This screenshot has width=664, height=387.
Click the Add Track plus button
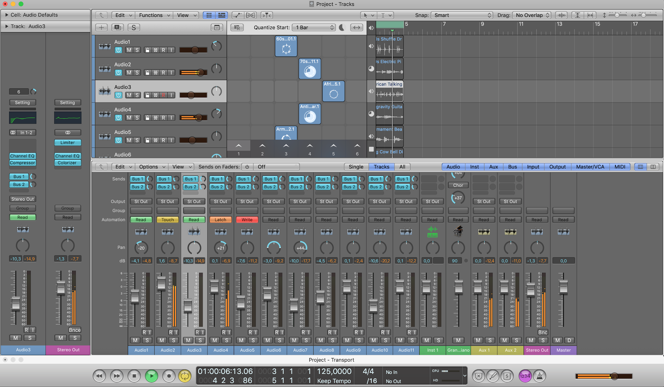(x=101, y=28)
